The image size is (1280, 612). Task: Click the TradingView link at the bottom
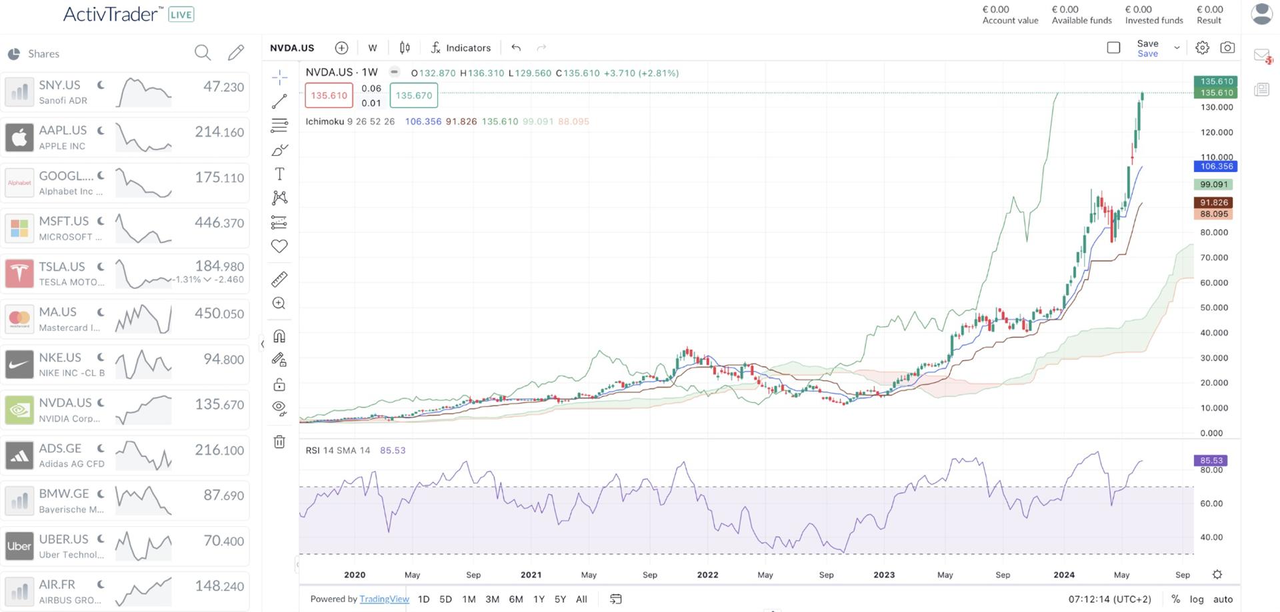[384, 599]
